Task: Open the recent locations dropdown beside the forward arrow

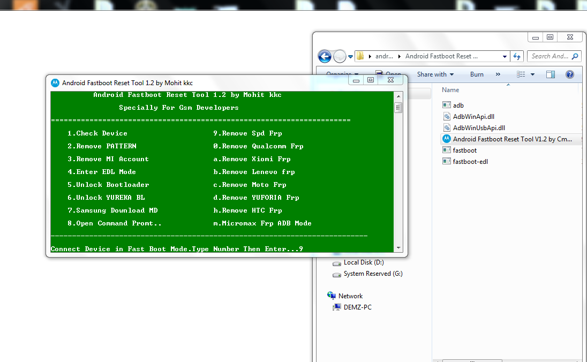Action: click(350, 57)
